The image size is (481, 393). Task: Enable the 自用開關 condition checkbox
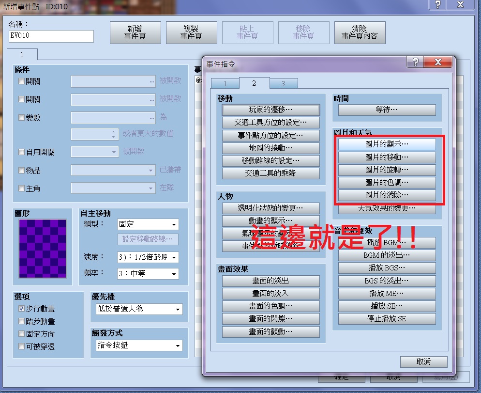pyautogui.click(x=21, y=152)
